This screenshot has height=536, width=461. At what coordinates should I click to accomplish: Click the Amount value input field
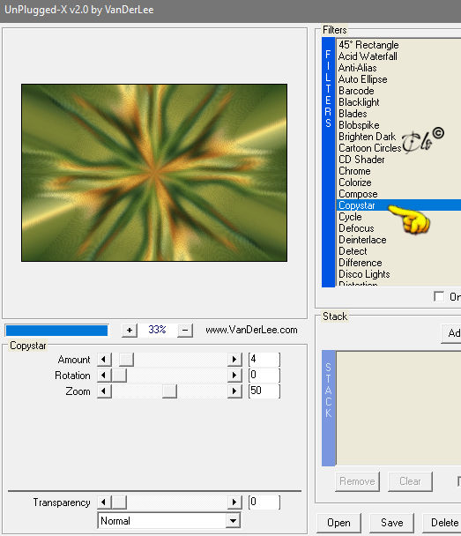264,360
